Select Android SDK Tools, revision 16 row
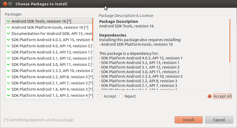This screenshot has width=237, height=128. [x=49, y=21]
